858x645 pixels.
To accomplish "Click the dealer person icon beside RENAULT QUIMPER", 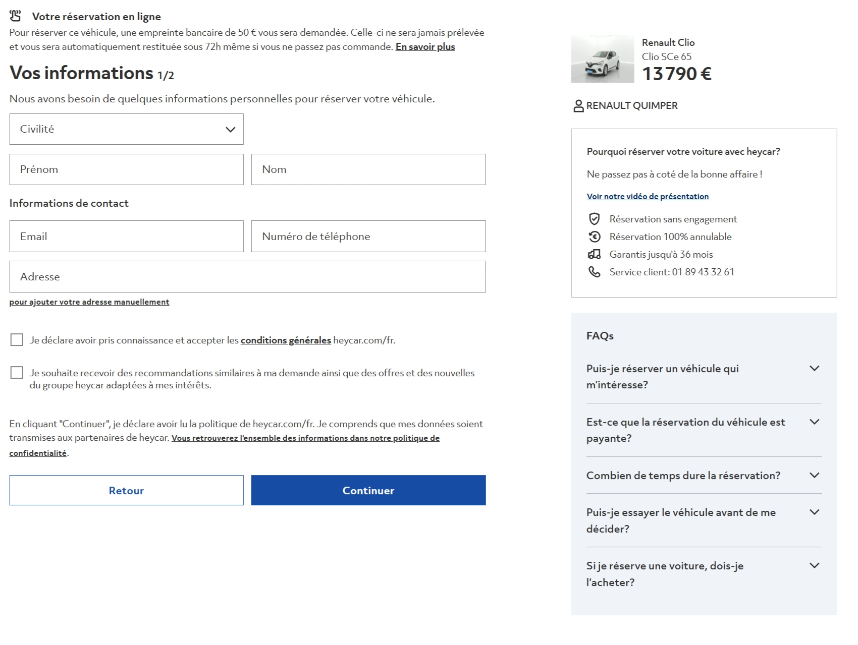I will [x=578, y=106].
